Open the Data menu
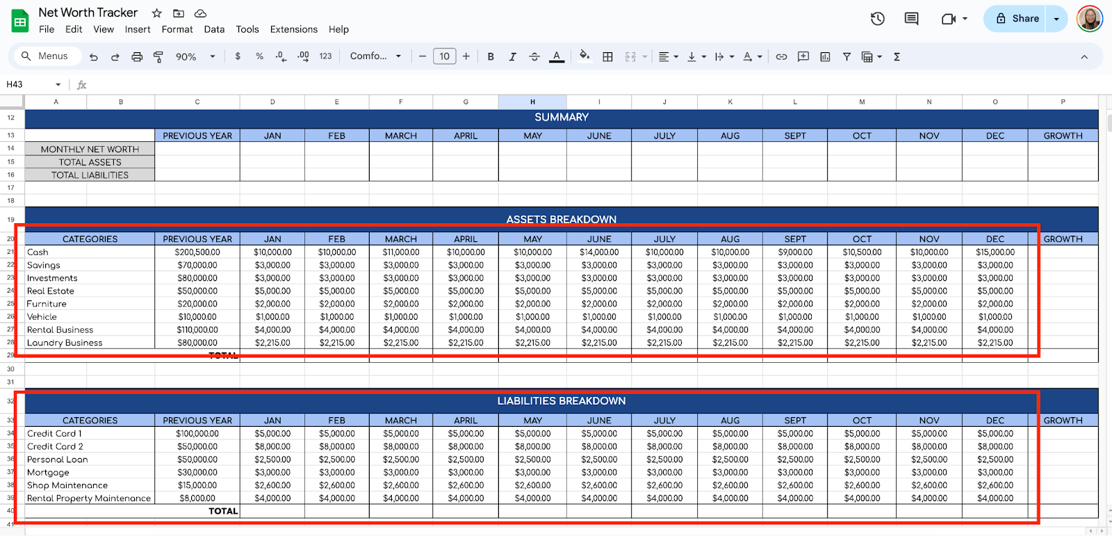 click(214, 29)
